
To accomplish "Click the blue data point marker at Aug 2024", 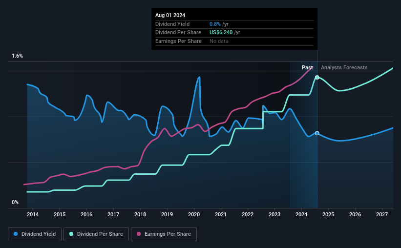I will coord(317,133).
